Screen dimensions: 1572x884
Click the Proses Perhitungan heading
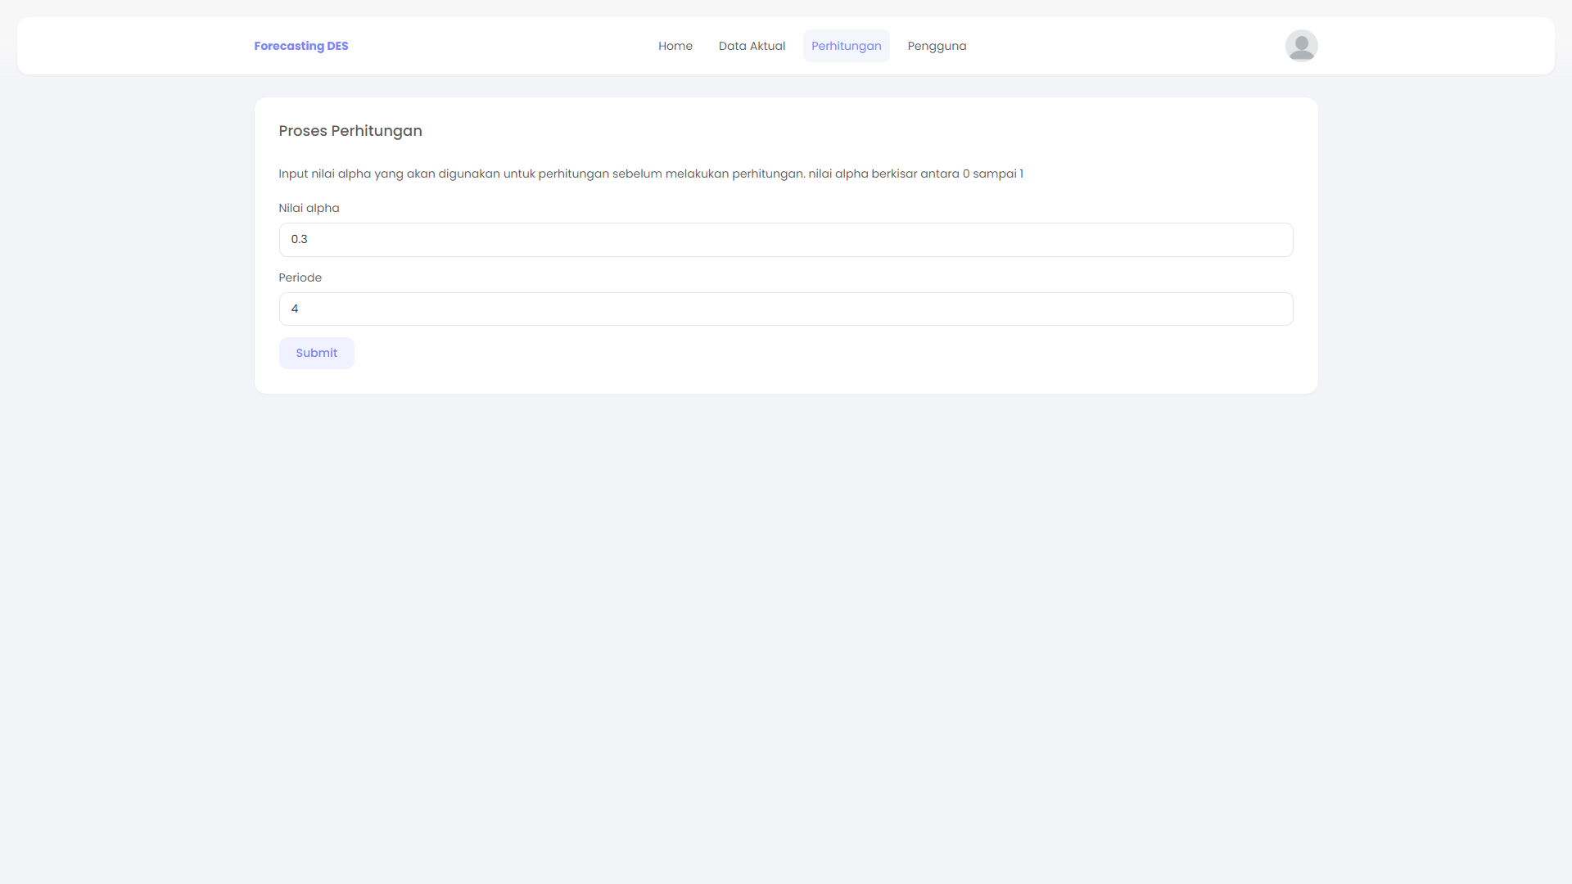tap(350, 131)
